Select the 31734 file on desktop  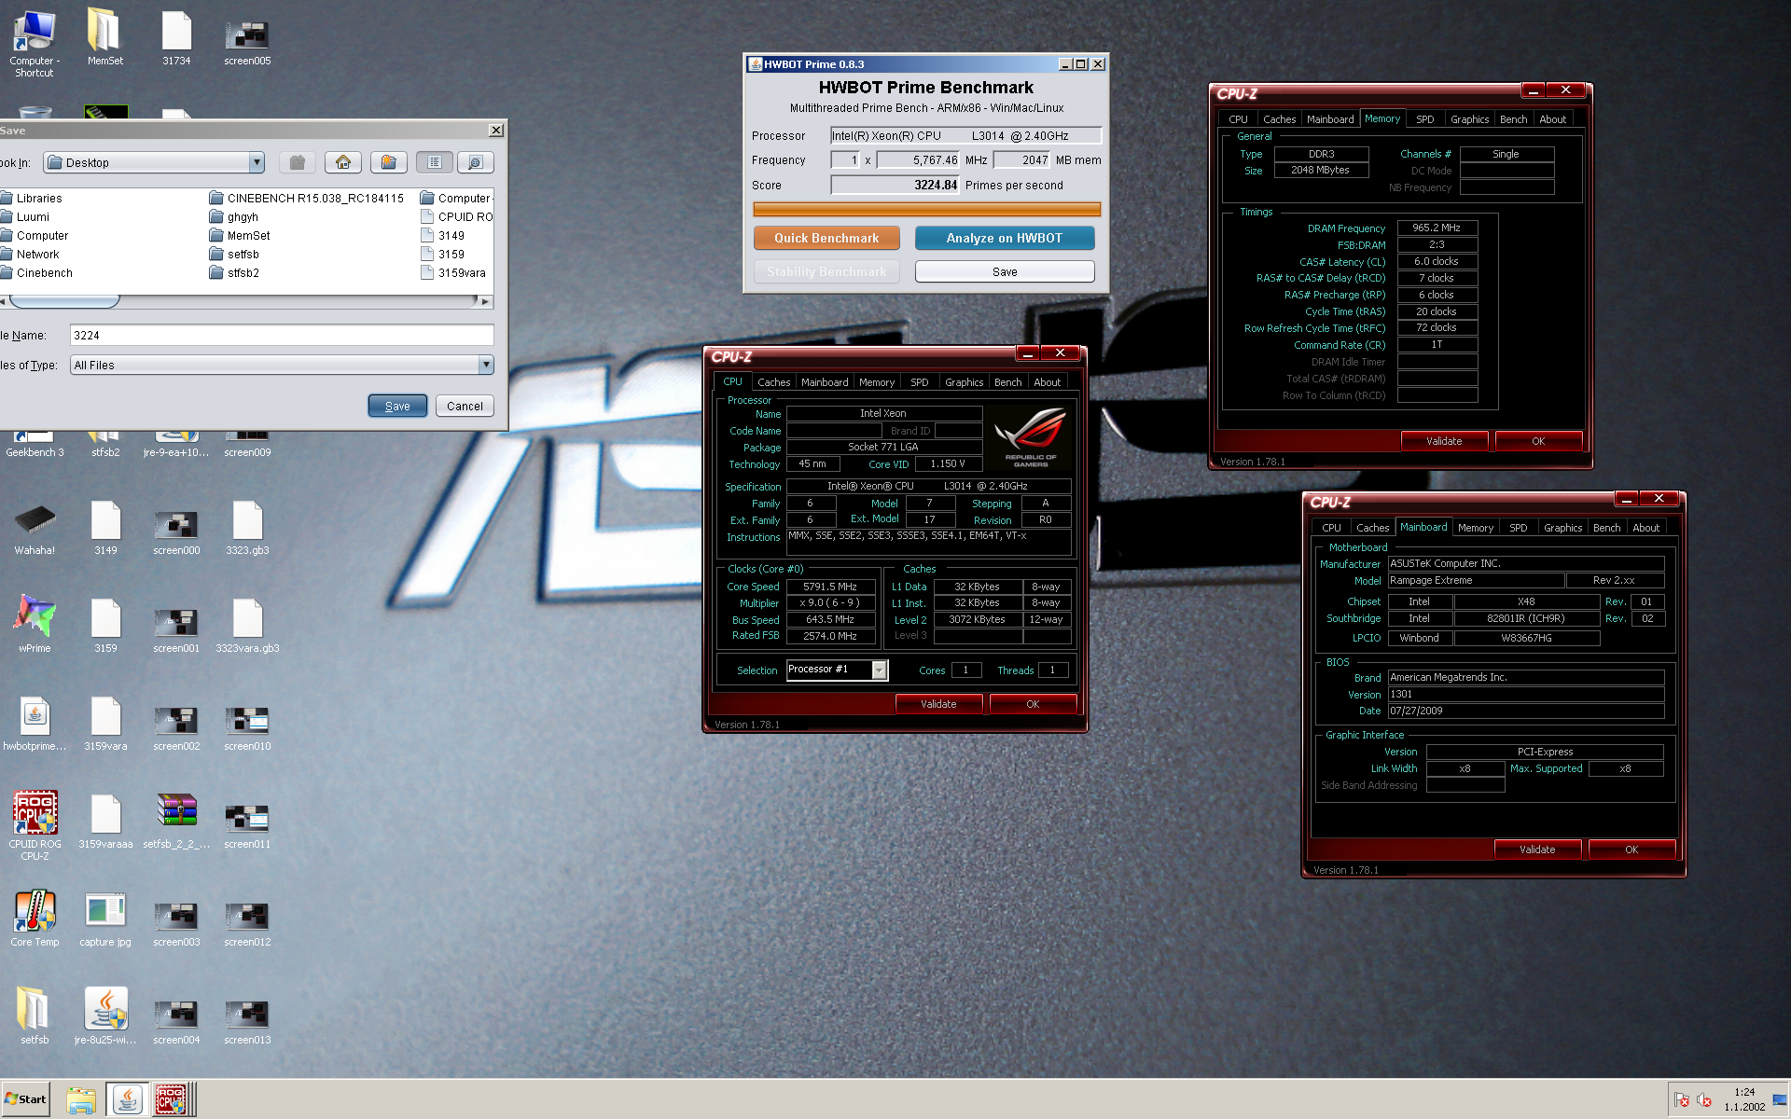click(176, 38)
